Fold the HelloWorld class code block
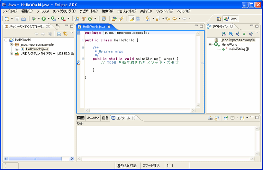 pos(83,40)
